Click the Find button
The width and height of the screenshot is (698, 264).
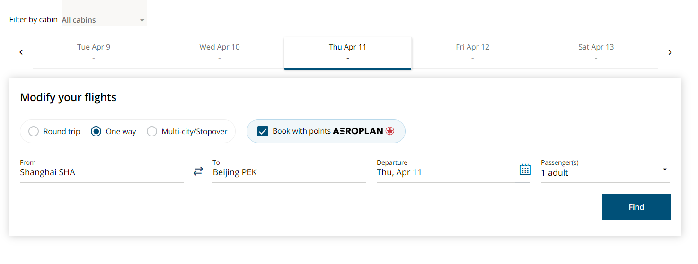636,207
